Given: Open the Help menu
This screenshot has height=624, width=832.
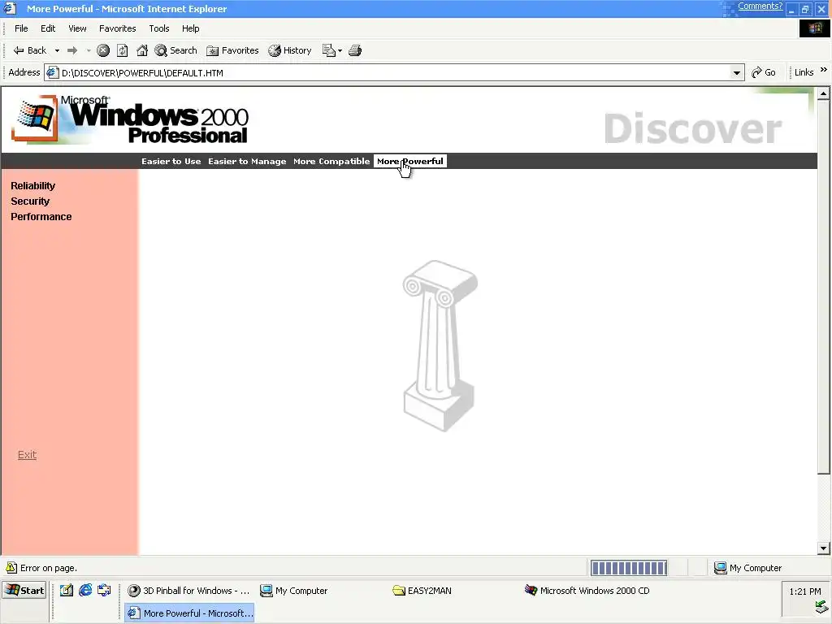Looking at the screenshot, I should tap(190, 28).
